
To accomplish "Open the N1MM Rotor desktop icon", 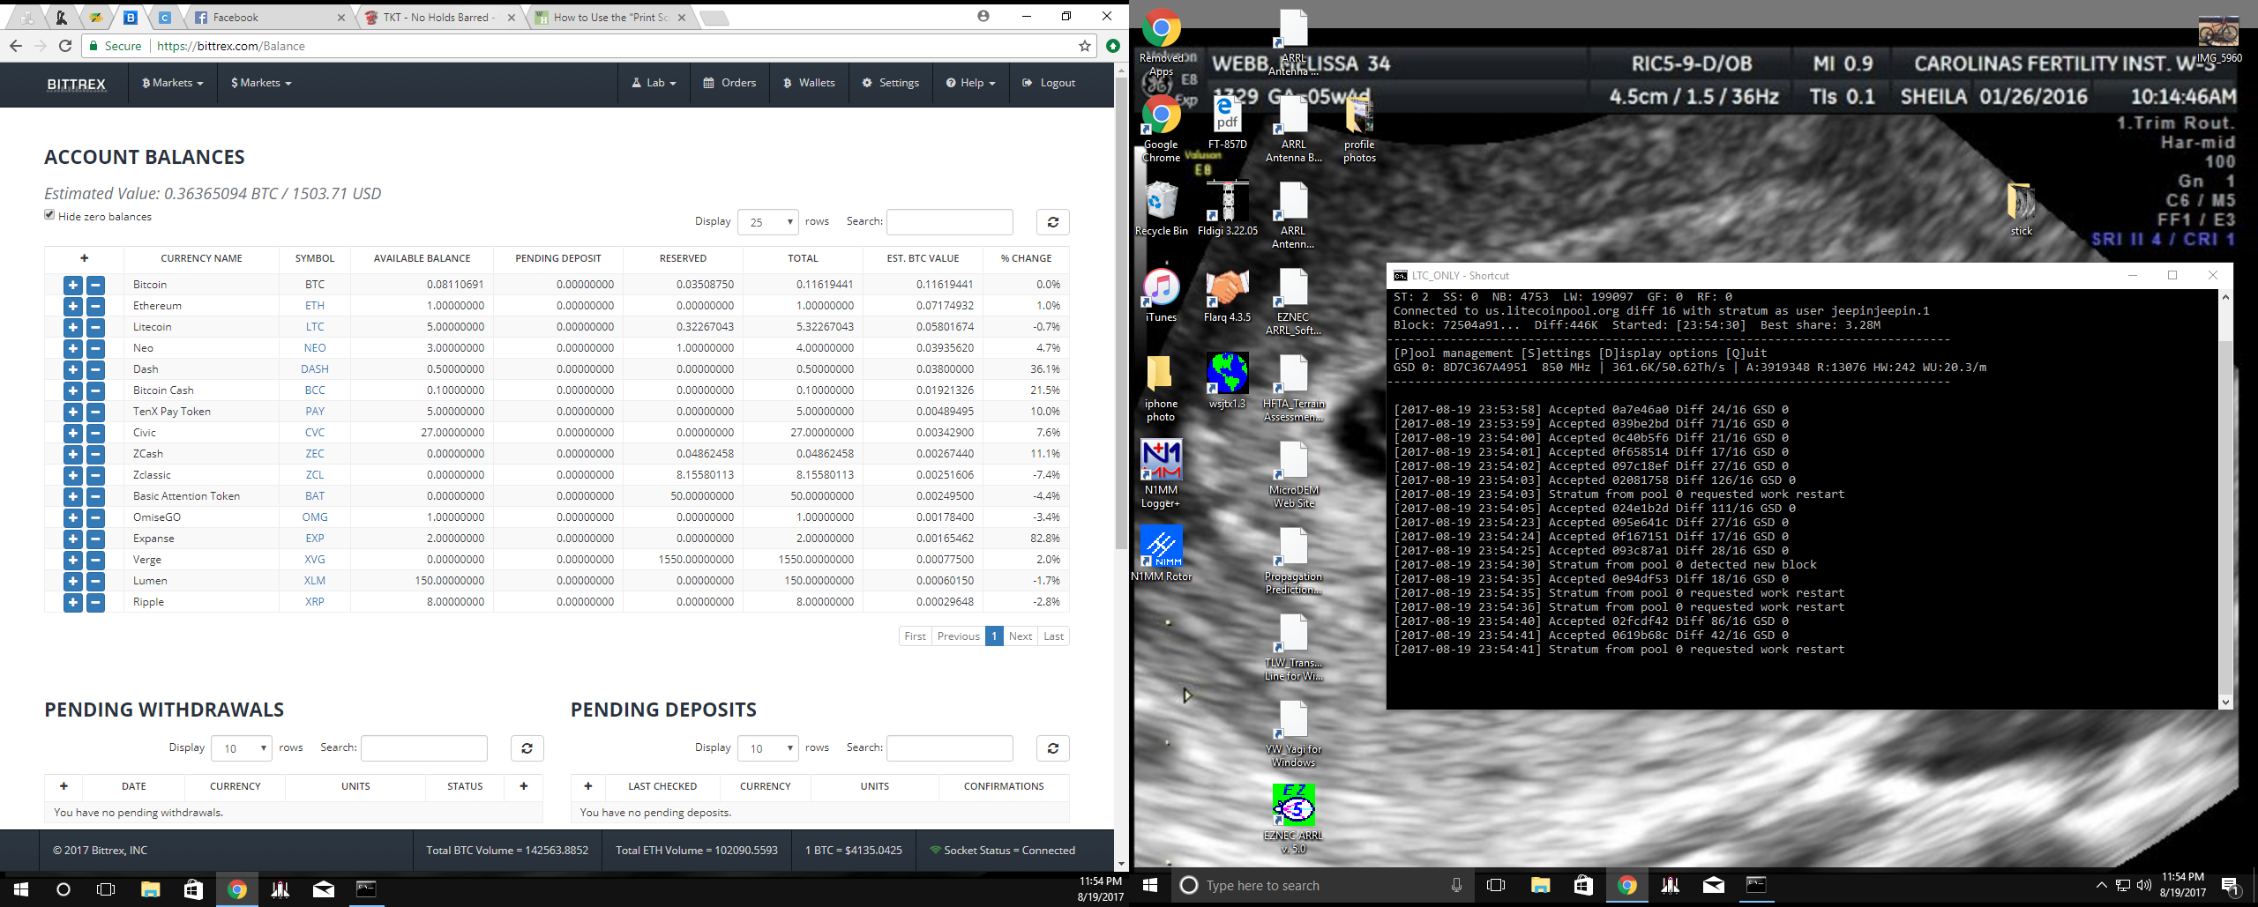I will pos(1161,554).
